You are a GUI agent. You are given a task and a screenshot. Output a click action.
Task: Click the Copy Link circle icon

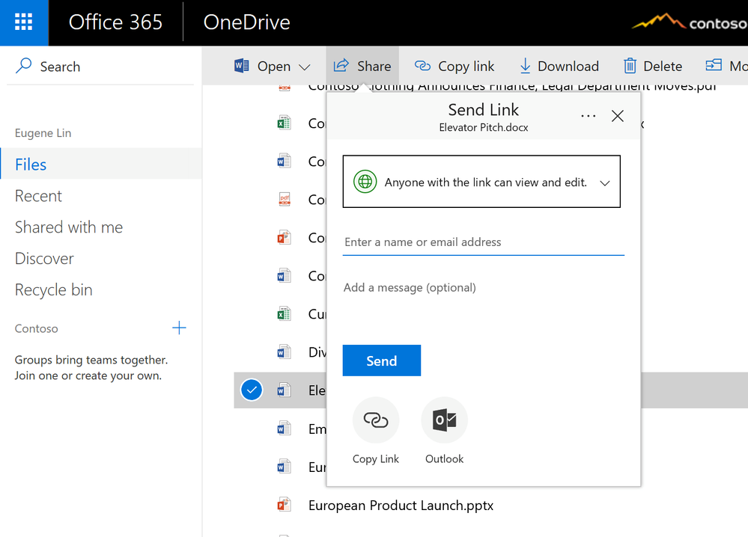click(376, 420)
